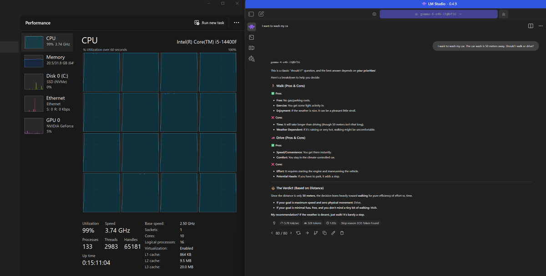The width and height of the screenshot is (546, 276).
Task: Click Run new task in Task Manager
Action: point(209,23)
